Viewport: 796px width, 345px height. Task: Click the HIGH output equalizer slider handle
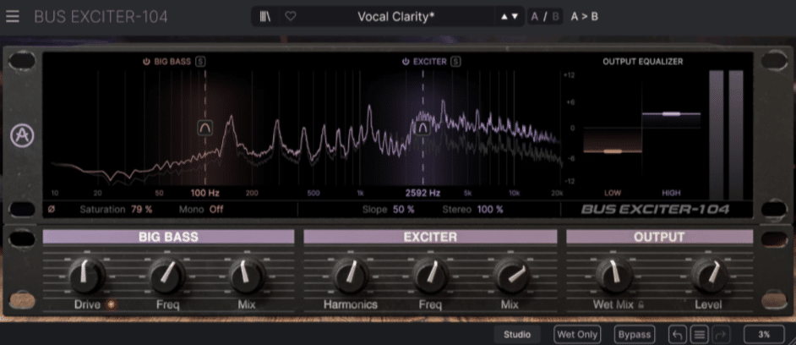click(x=671, y=114)
